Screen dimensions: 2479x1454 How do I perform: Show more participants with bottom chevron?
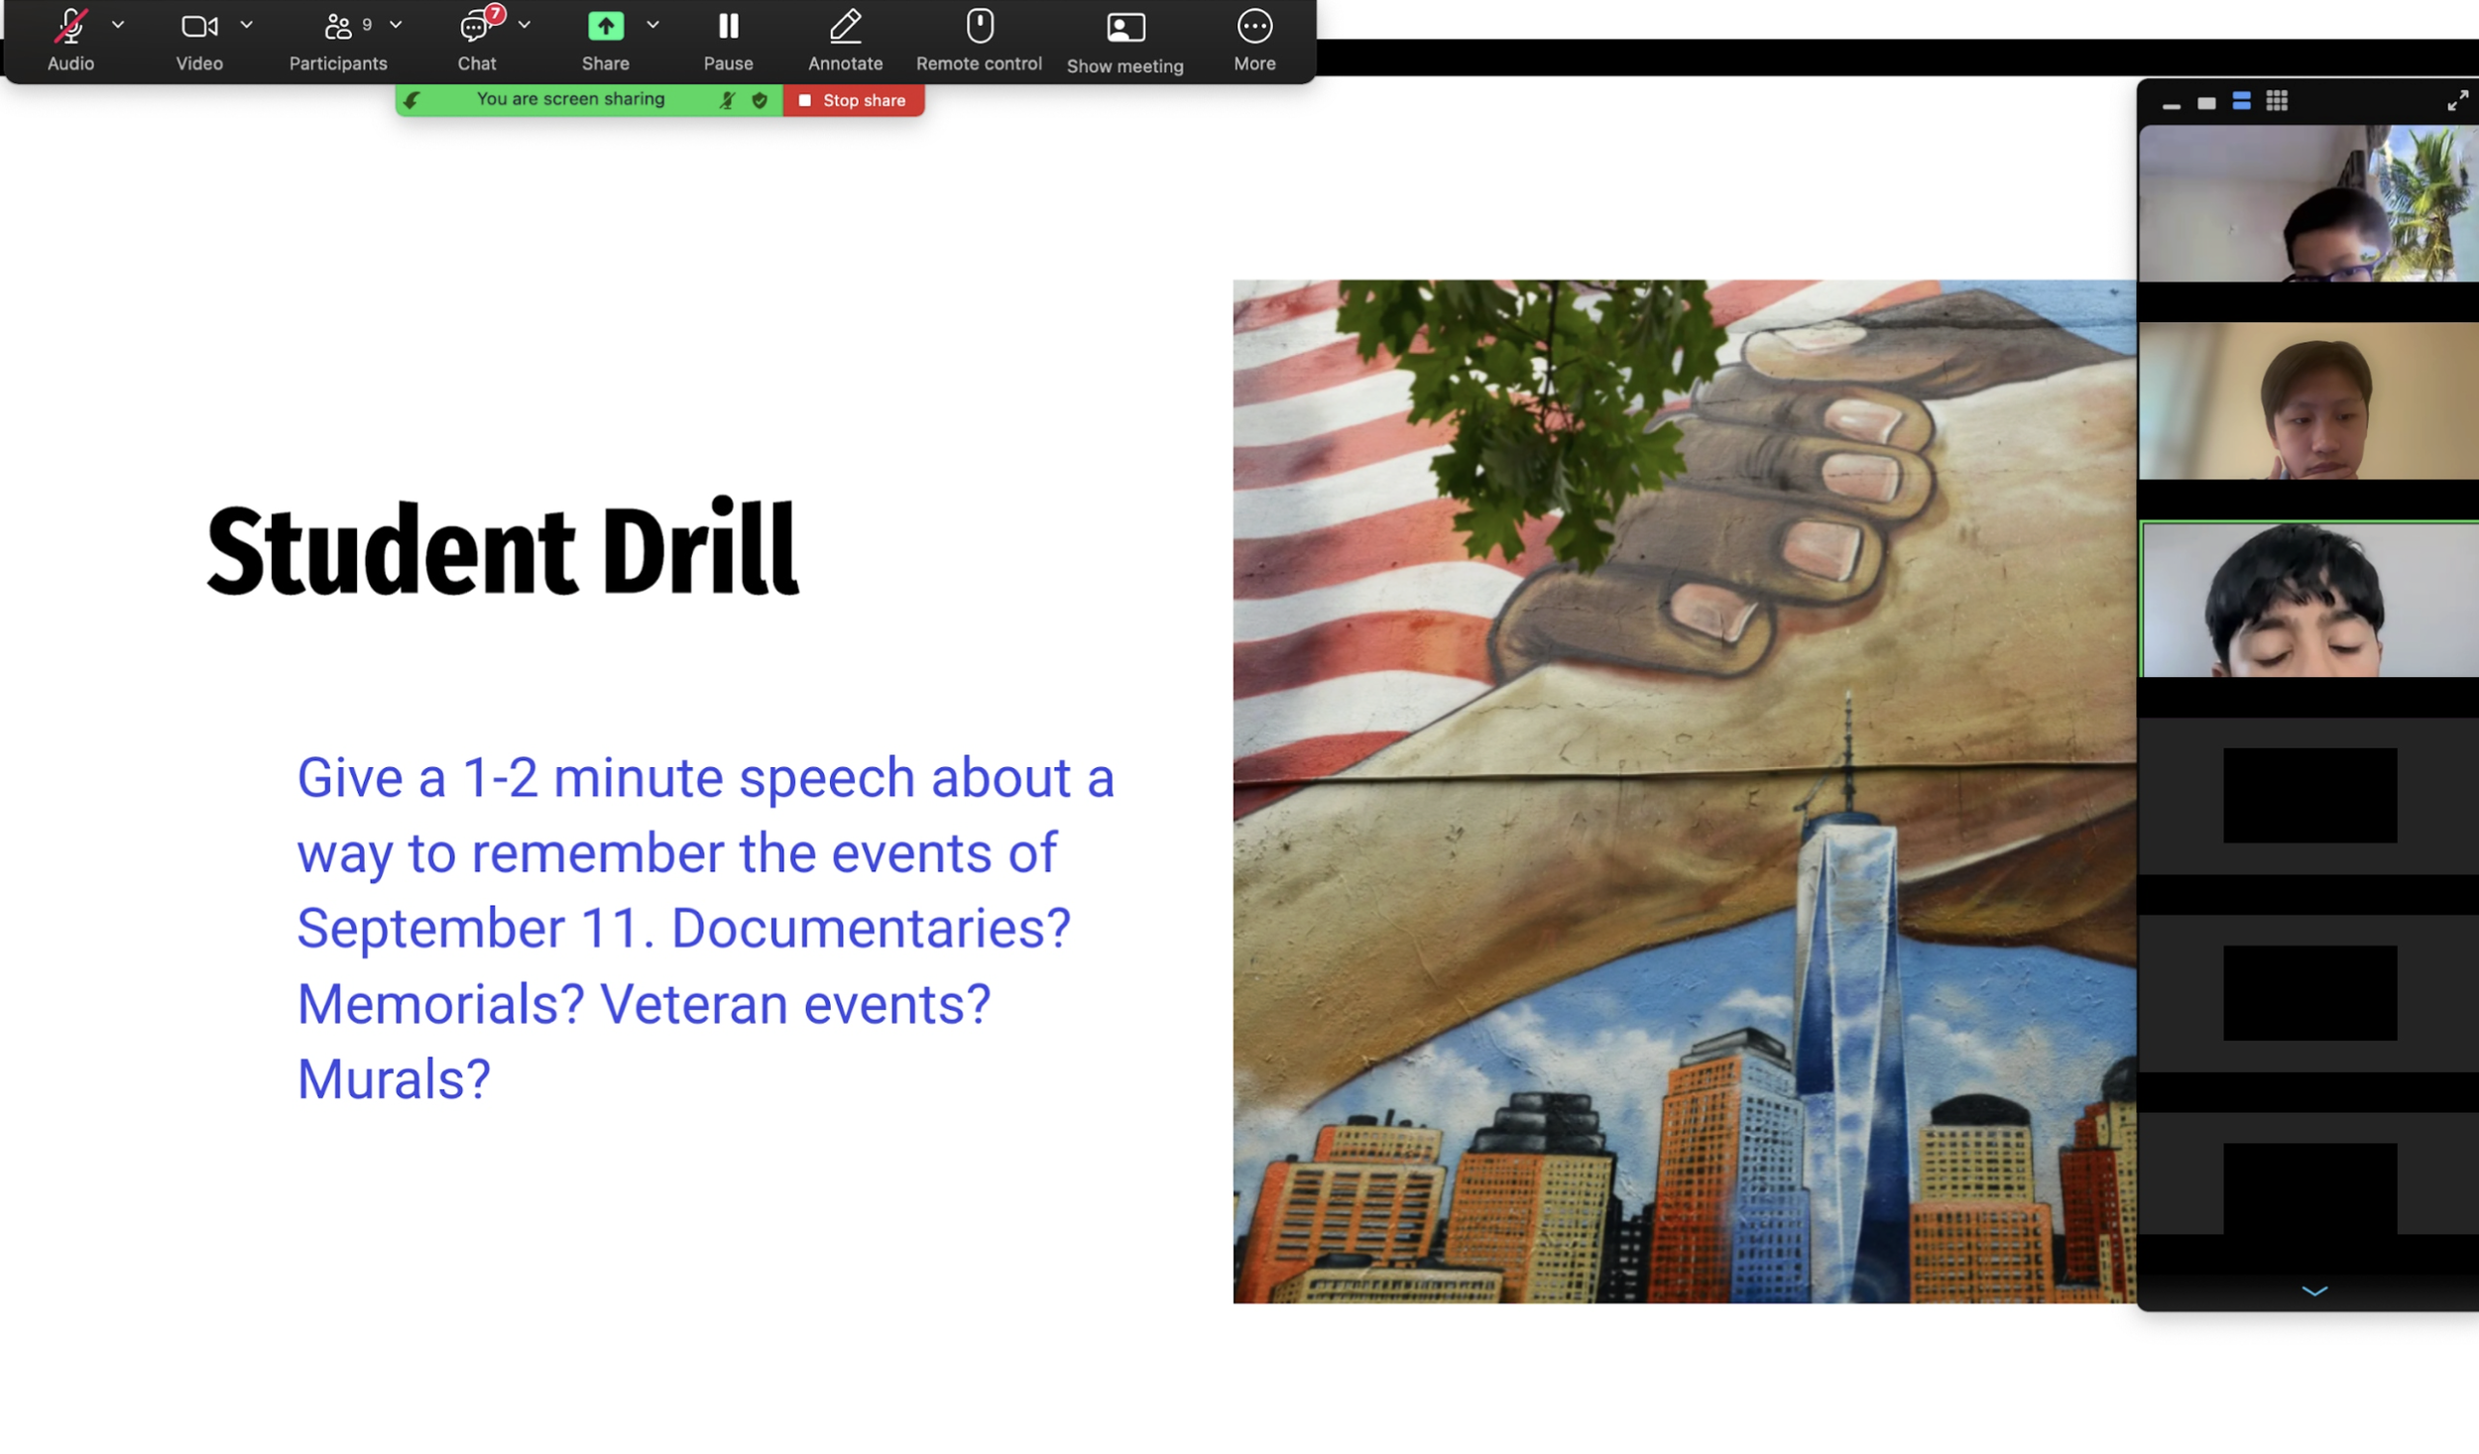coord(2313,1290)
